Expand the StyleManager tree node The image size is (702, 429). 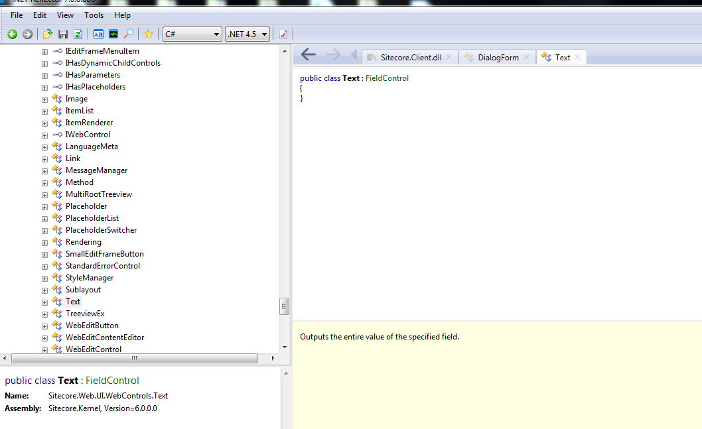(44, 278)
